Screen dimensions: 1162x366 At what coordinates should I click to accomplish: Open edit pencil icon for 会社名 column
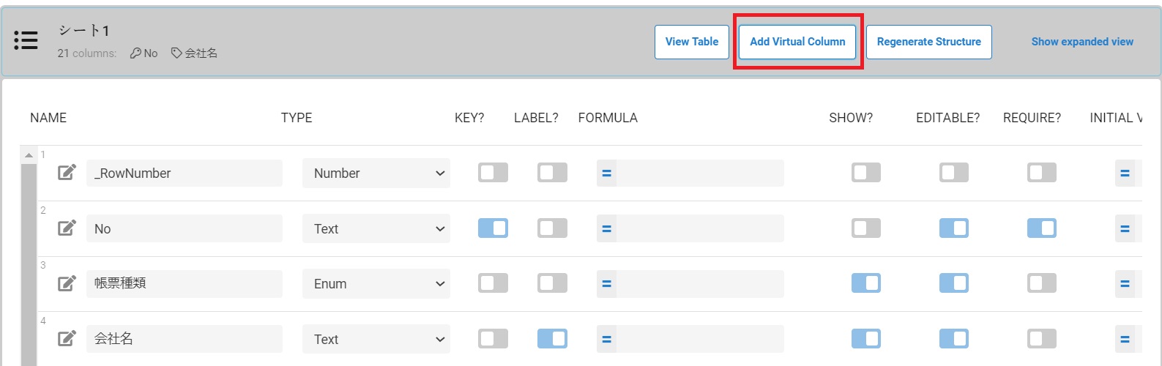pyautogui.click(x=67, y=339)
